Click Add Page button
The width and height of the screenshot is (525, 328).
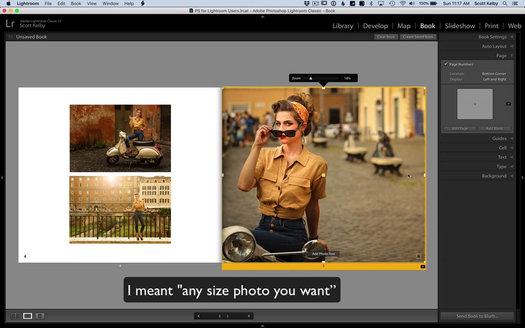[460, 129]
